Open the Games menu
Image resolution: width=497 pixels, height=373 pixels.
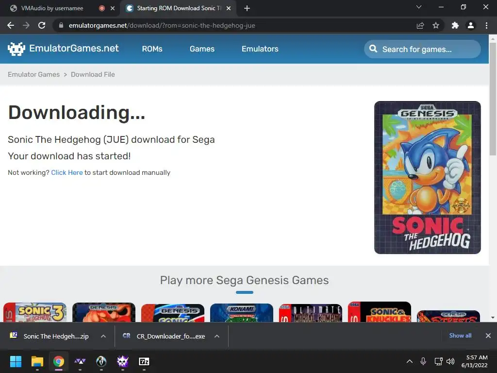click(x=202, y=49)
